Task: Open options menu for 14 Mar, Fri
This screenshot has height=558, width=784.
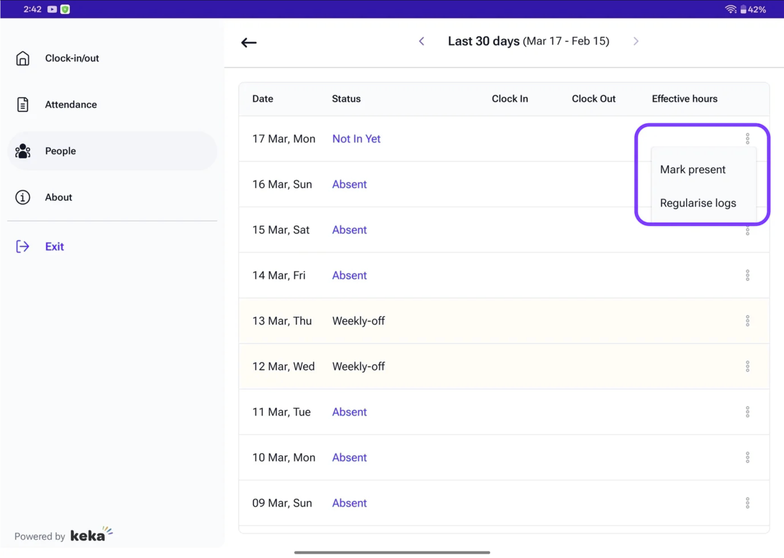Action: tap(747, 275)
